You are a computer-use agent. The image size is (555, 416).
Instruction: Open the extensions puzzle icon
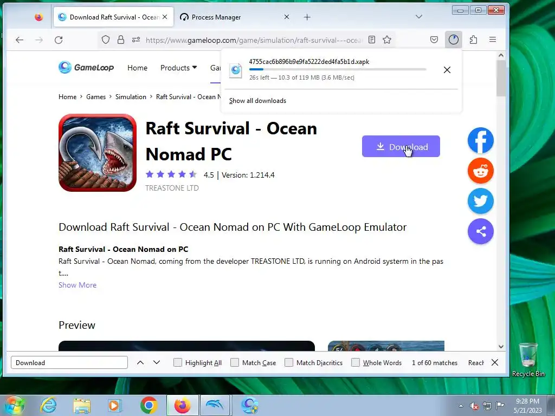click(x=473, y=40)
